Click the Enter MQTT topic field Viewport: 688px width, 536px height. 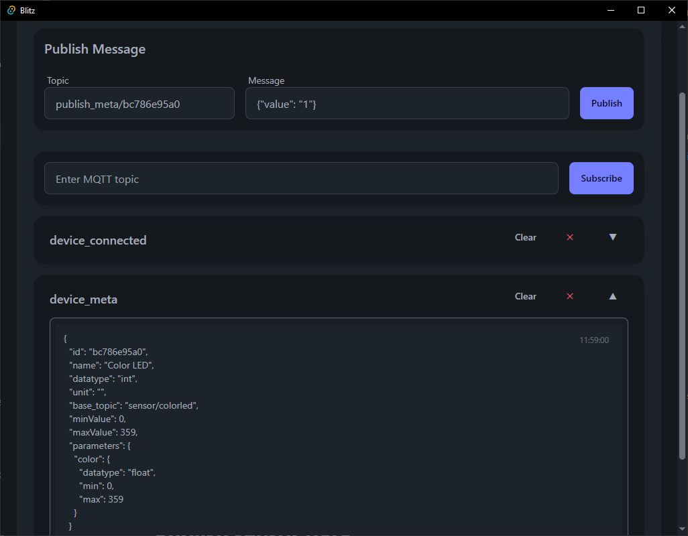(301, 178)
